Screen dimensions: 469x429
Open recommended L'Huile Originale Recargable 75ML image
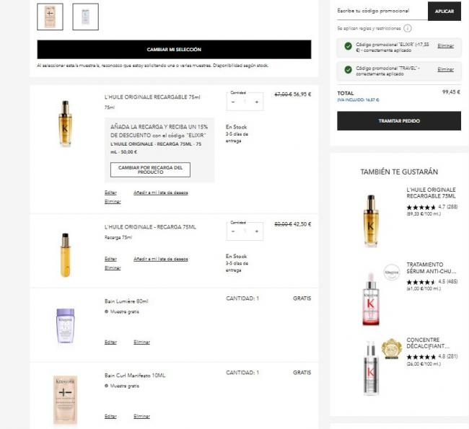[x=371, y=221]
